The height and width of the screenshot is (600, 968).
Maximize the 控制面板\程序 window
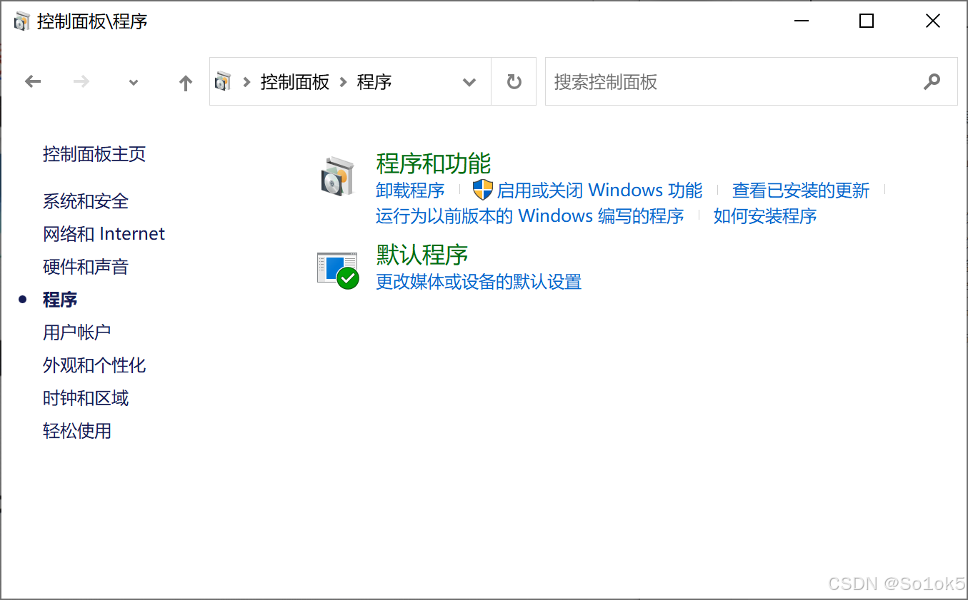[x=867, y=21]
